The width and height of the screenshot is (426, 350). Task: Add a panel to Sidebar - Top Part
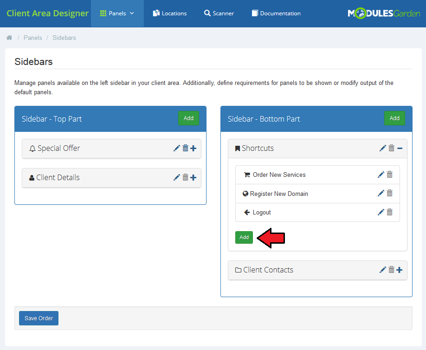pyautogui.click(x=188, y=118)
